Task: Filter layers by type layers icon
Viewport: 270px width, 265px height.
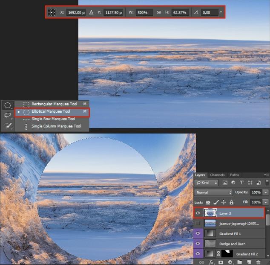Action: click(x=241, y=183)
